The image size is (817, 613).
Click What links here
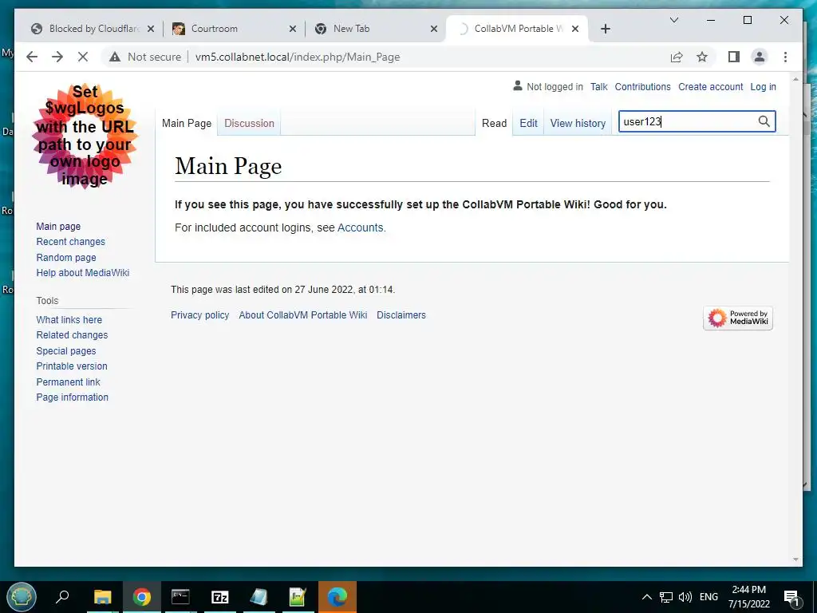tap(69, 320)
